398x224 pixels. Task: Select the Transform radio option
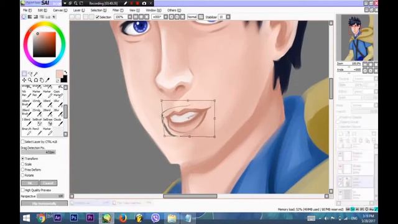click(x=23, y=159)
